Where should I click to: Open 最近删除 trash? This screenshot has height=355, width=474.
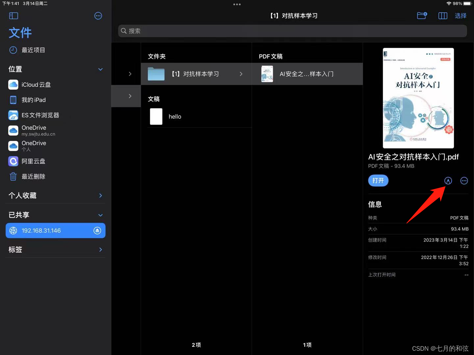click(x=55, y=177)
